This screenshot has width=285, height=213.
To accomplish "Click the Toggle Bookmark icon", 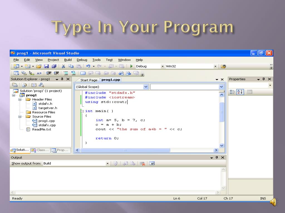I will pos(83,73).
